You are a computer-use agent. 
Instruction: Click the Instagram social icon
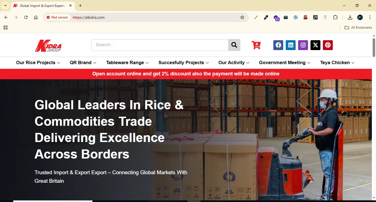pyautogui.click(x=303, y=45)
